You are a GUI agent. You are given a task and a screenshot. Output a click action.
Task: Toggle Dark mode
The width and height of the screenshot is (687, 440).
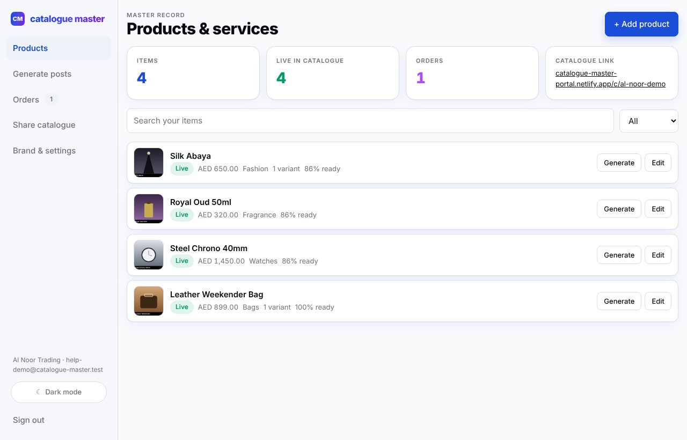coord(59,392)
